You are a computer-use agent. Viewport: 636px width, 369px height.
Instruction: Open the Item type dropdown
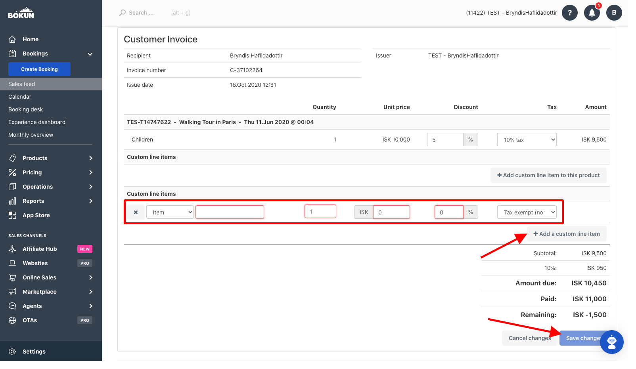coord(170,212)
